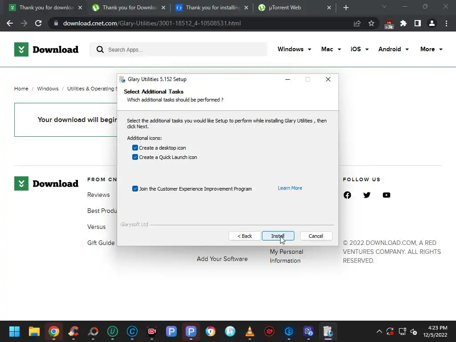Open the Chrome profile menu
Image resolution: width=456 pixels, height=342 pixels.
pyautogui.click(x=432, y=23)
